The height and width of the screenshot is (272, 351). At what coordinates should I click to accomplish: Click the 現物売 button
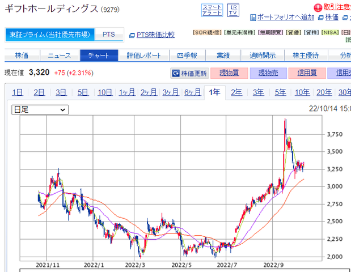tap(268, 73)
